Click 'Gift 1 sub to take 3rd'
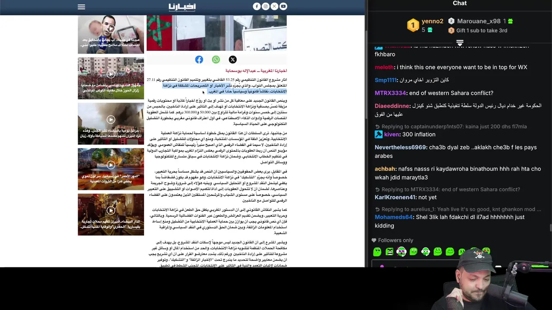The width and height of the screenshot is (552, 310). point(482,31)
